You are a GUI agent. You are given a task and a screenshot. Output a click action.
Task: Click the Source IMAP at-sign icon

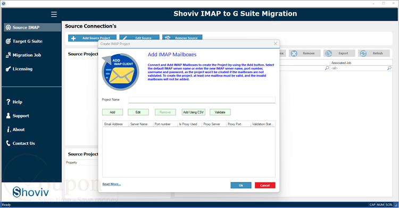coord(8,28)
